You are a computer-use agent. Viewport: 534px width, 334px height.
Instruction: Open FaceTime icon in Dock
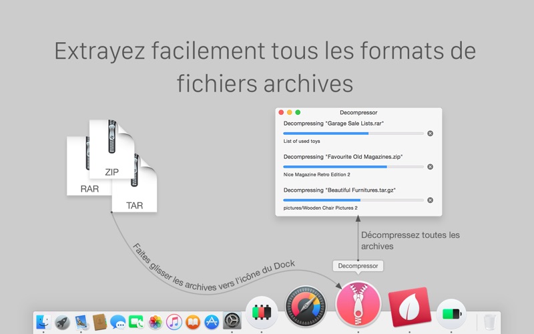click(136, 322)
